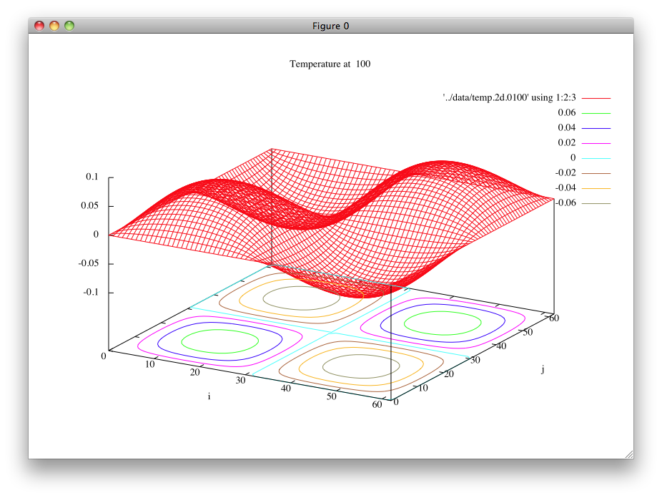Click z-axis tick label 0.05

click(89, 205)
